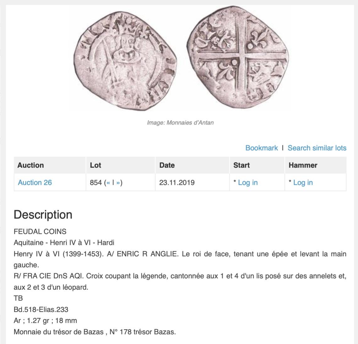Image resolution: width=358 pixels, height=344 pixels.
Task: Click the Date column header
Action: (167, 165)
